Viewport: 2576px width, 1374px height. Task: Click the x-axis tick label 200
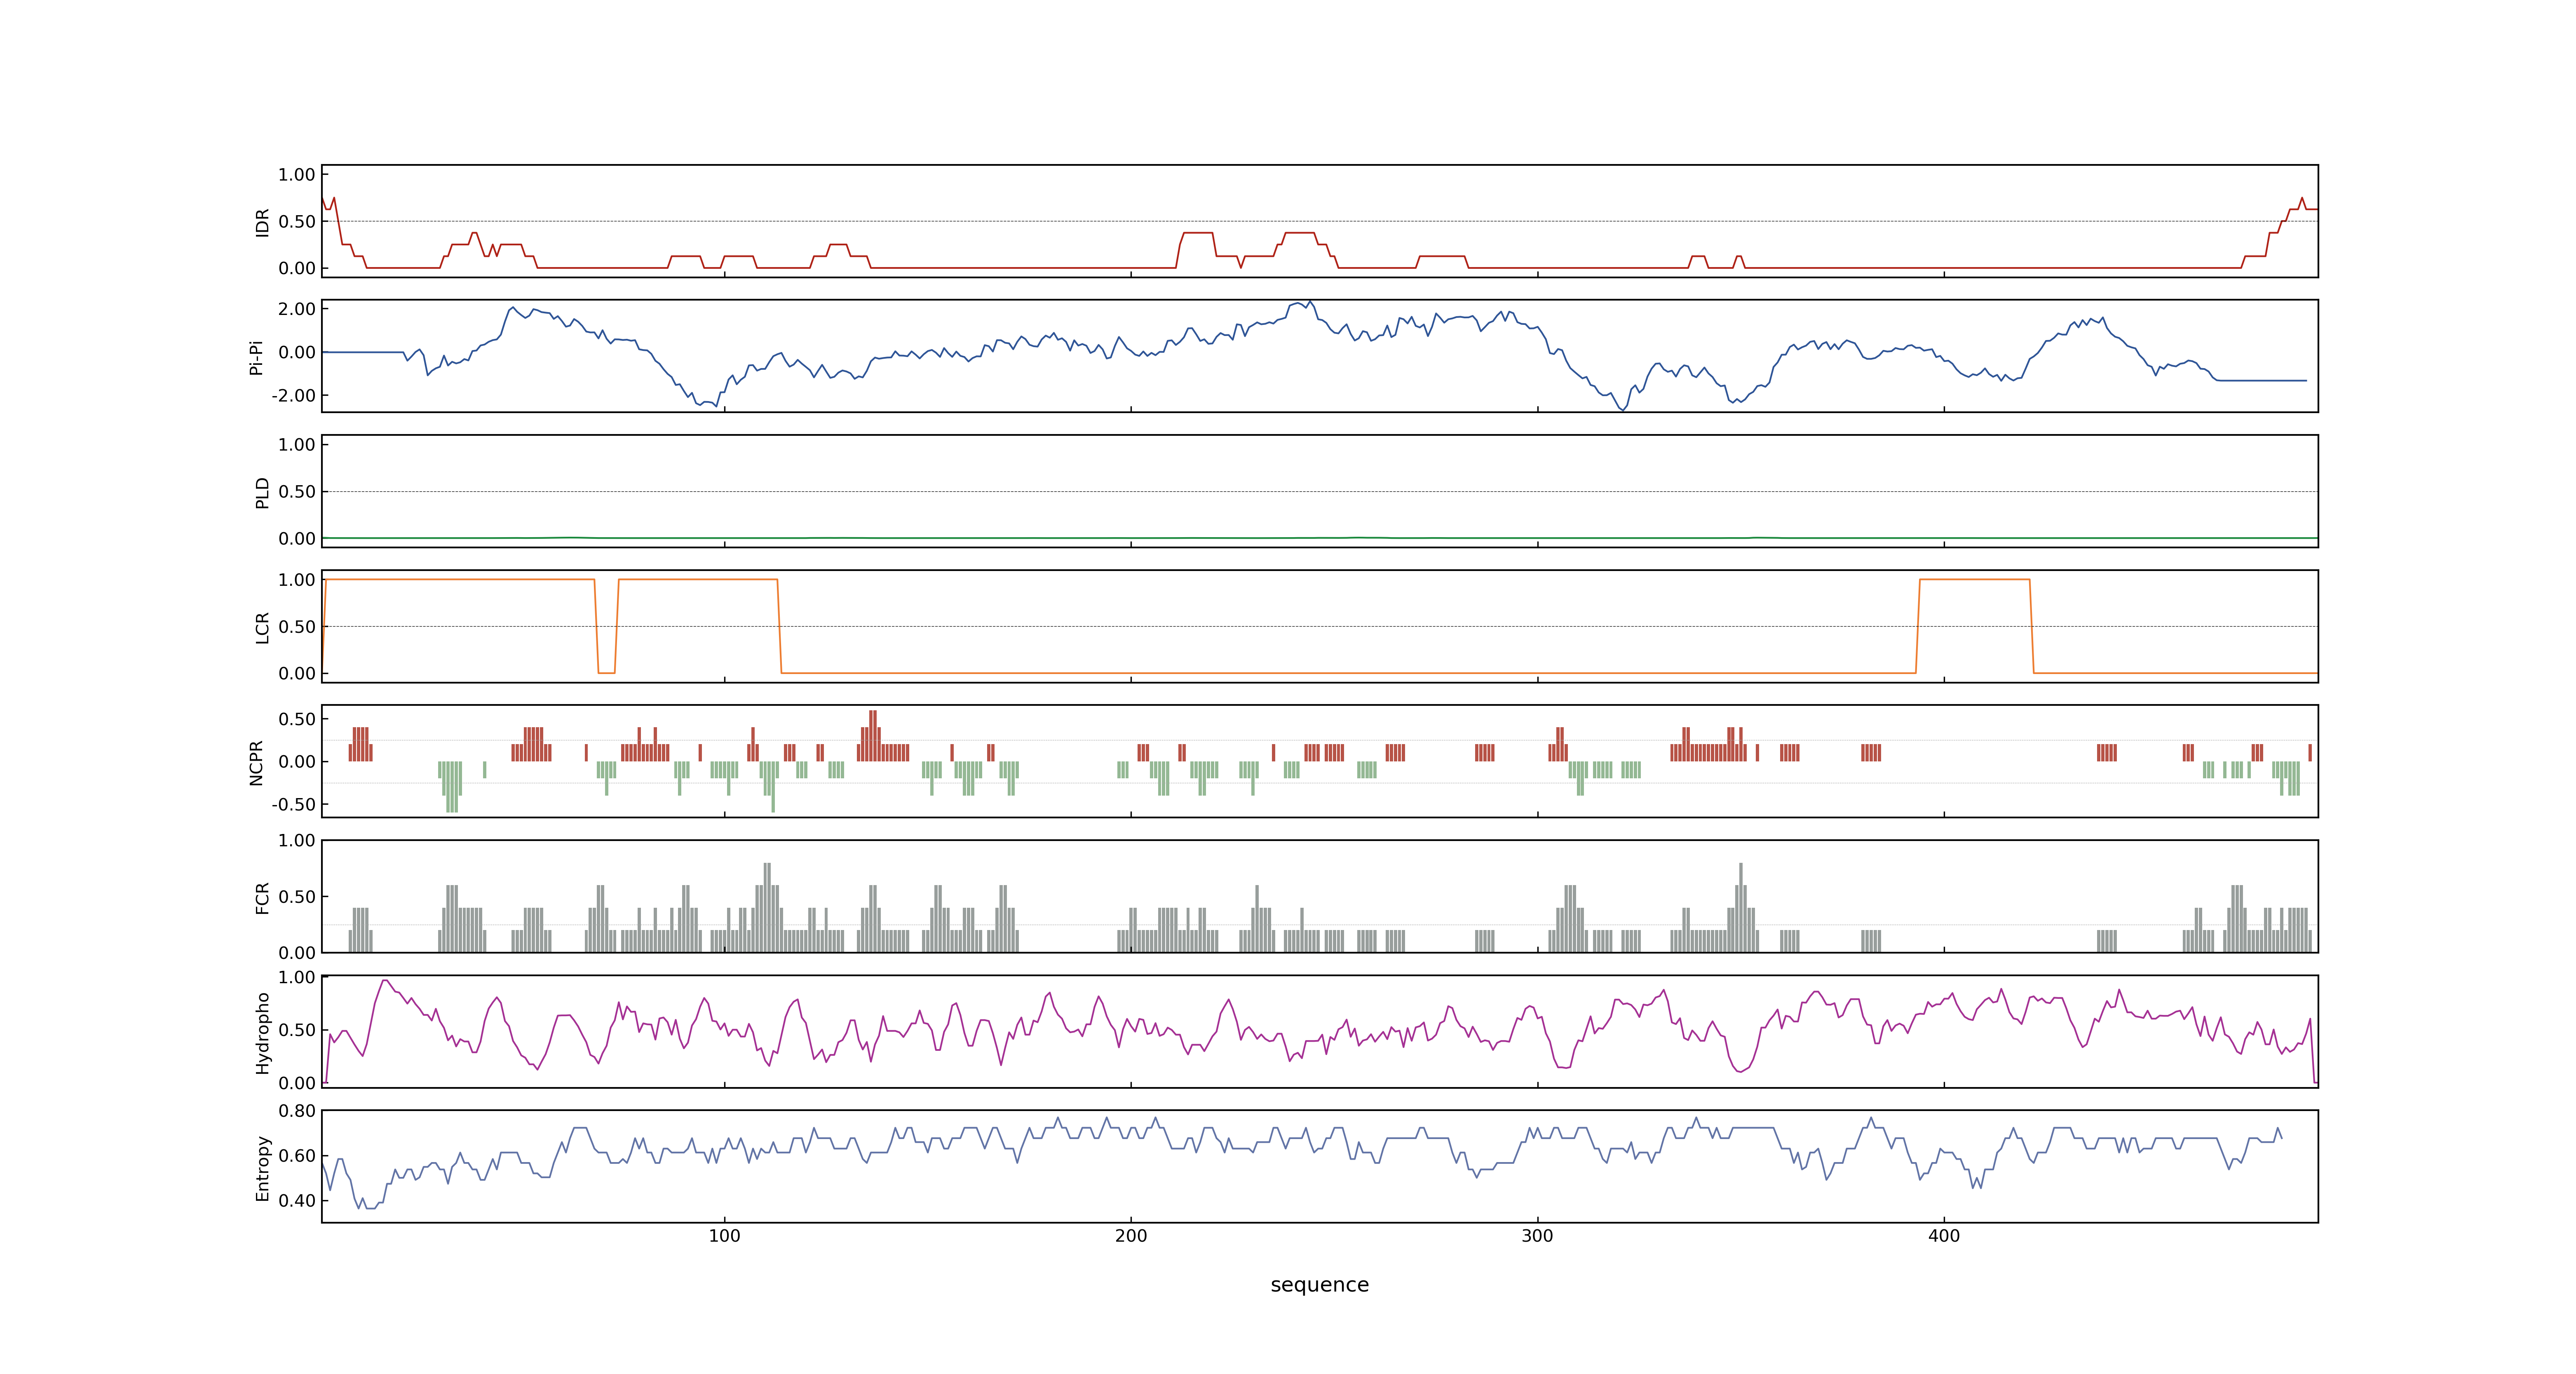(1131, 1236)
